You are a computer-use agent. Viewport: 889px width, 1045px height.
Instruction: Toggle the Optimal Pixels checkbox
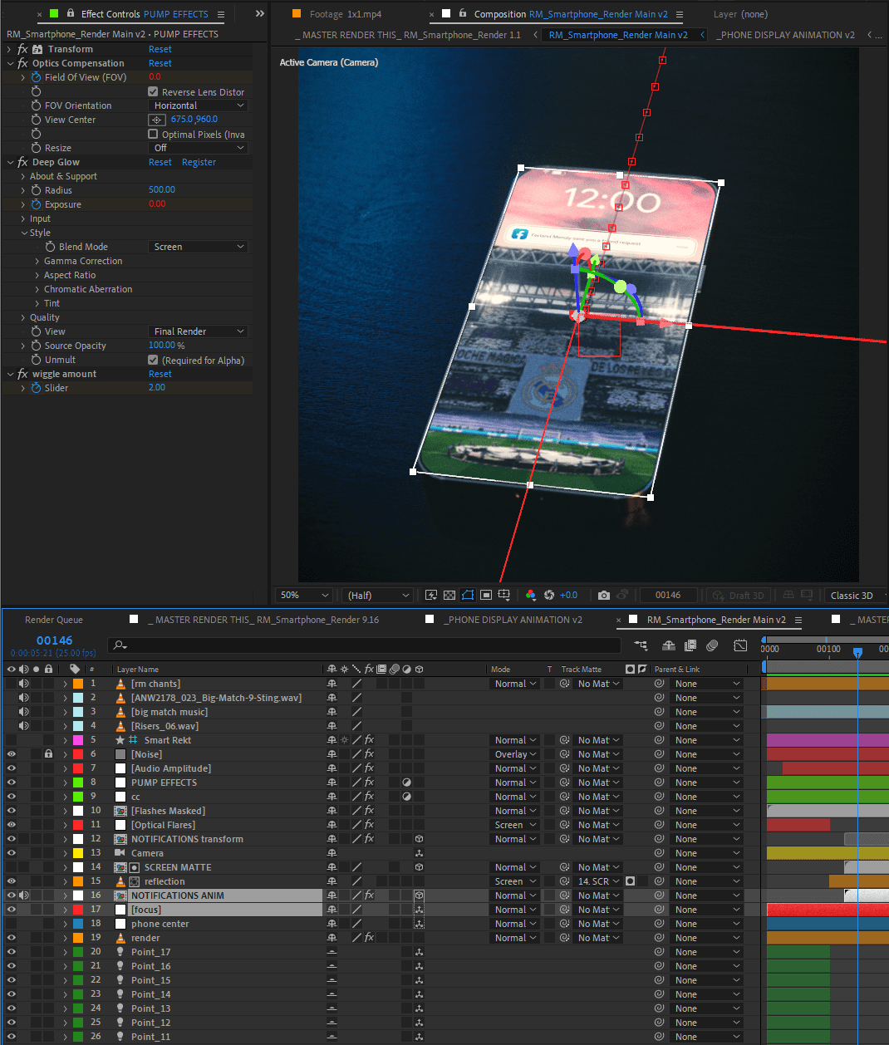[153, 134]
